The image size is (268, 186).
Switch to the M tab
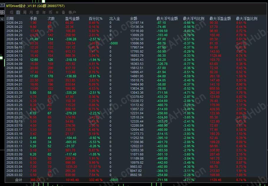coord(57,12)
